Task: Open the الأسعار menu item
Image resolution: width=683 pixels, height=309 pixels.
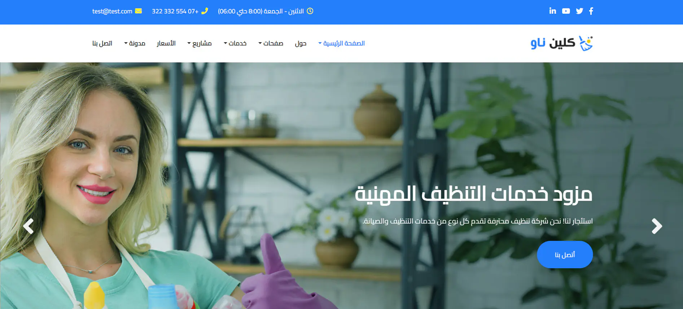Action: [x=166, y=43]
